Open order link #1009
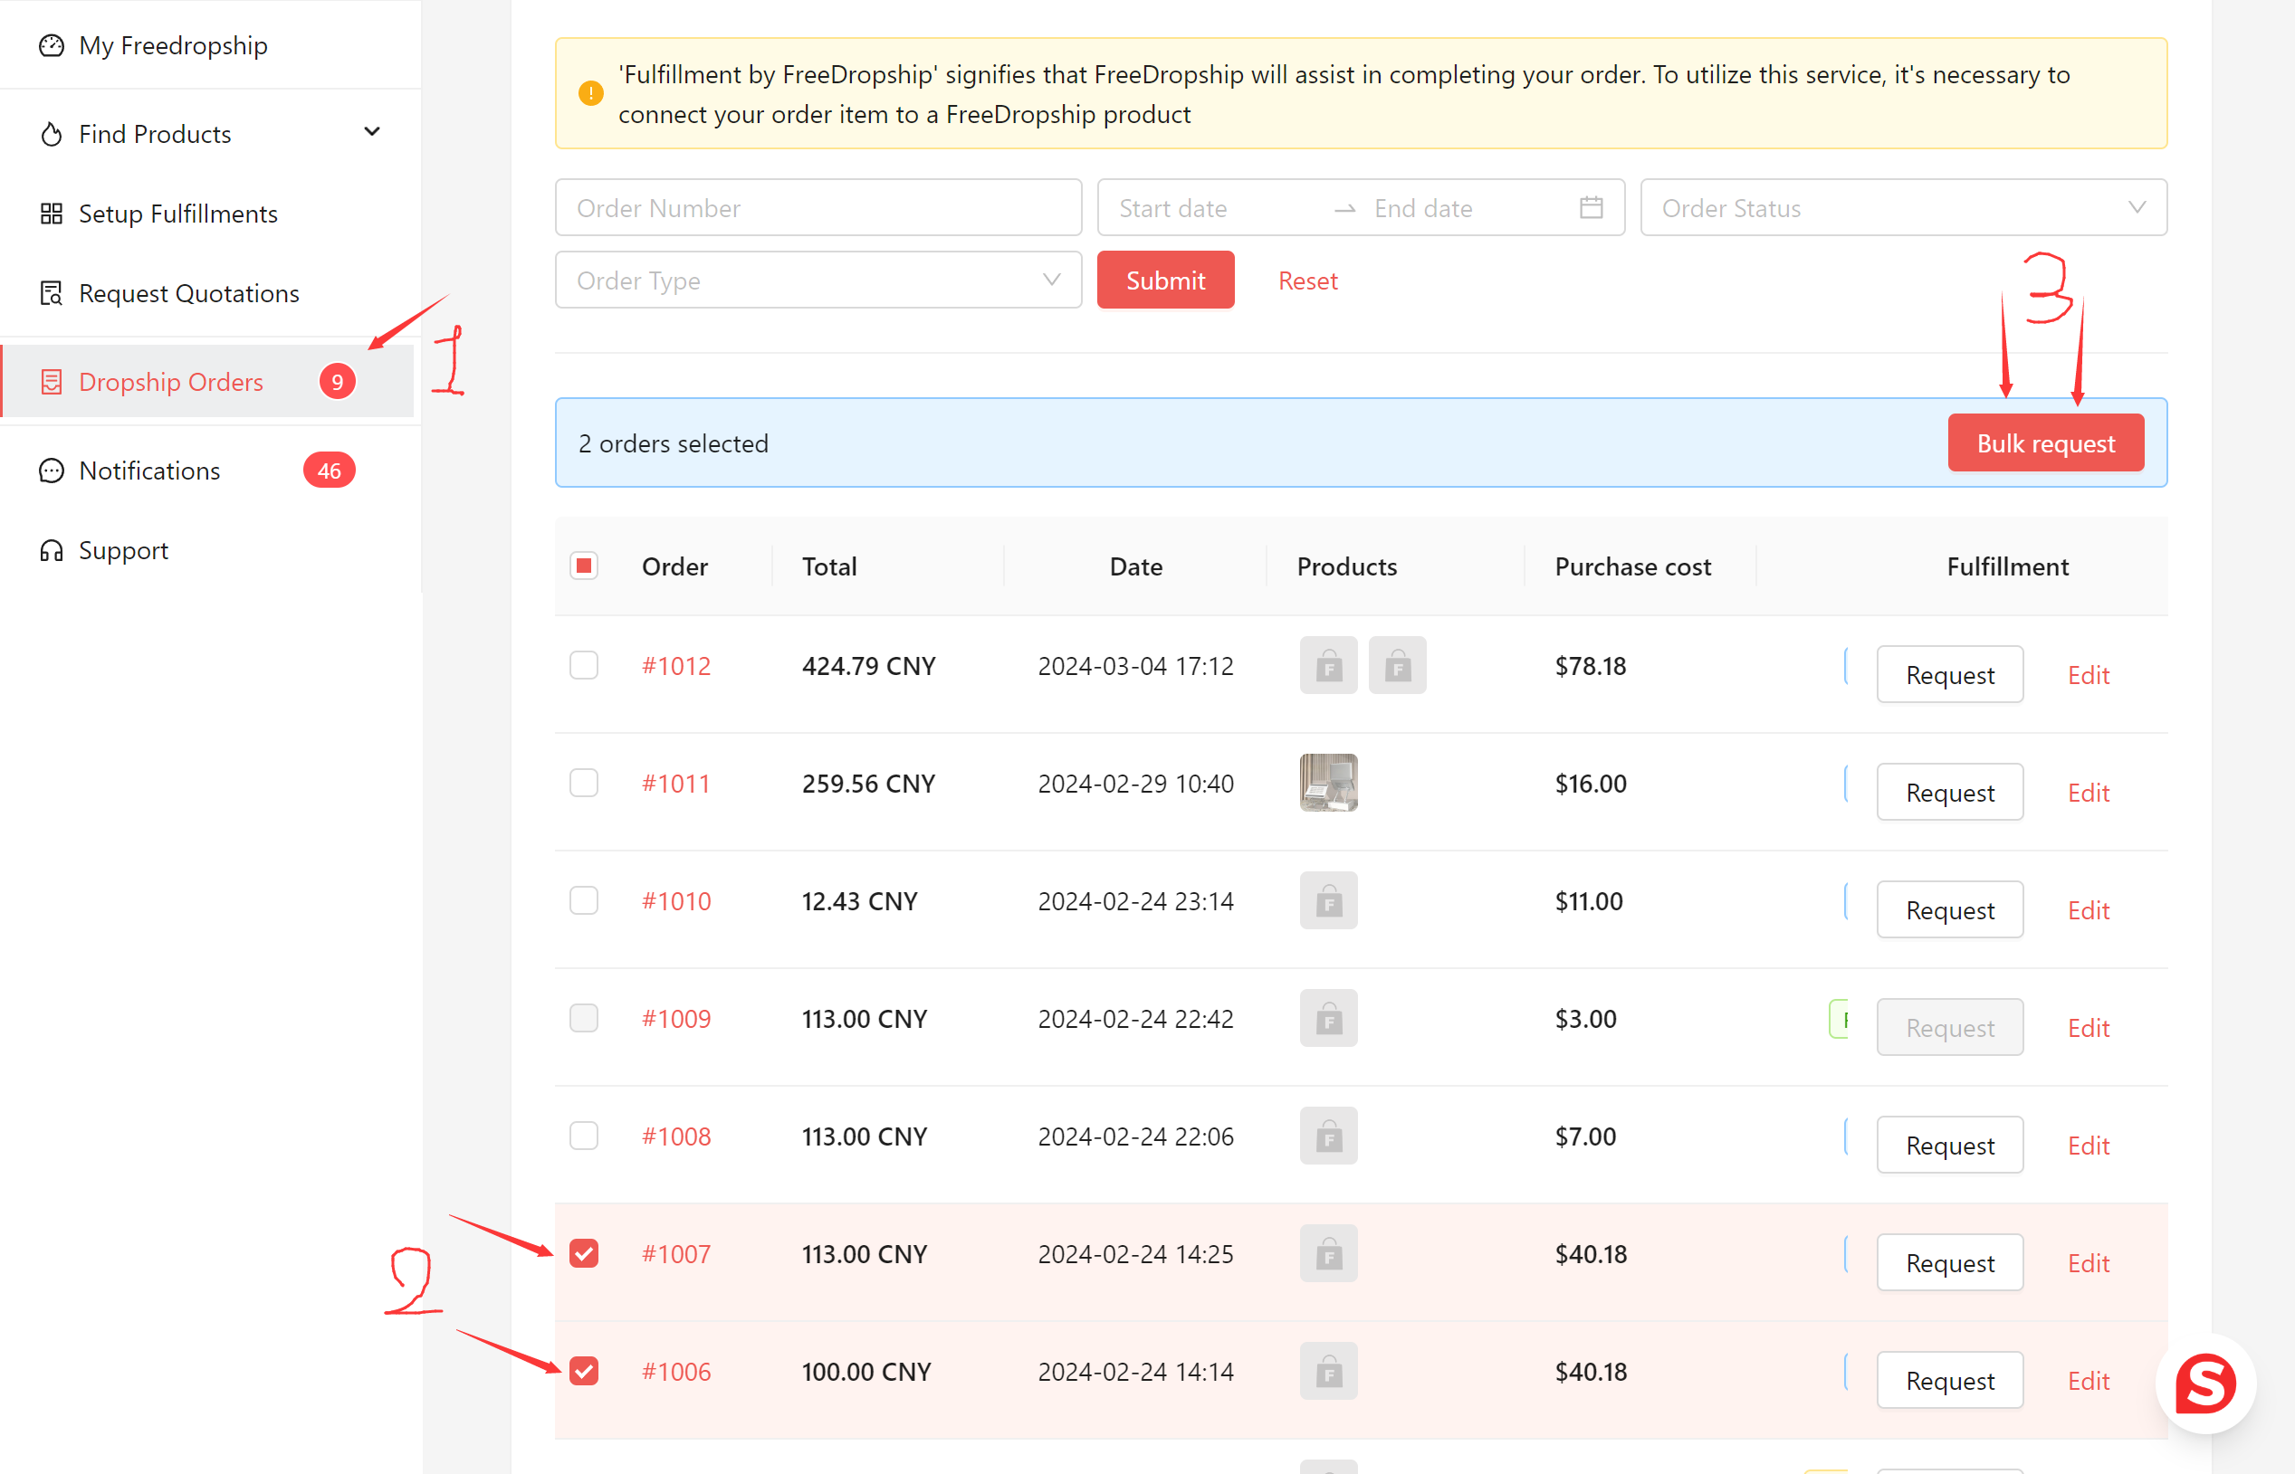 pos(676,1018)
